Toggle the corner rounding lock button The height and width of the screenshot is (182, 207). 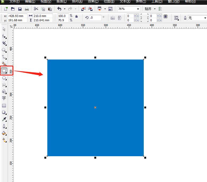click(x=166, y=16)
